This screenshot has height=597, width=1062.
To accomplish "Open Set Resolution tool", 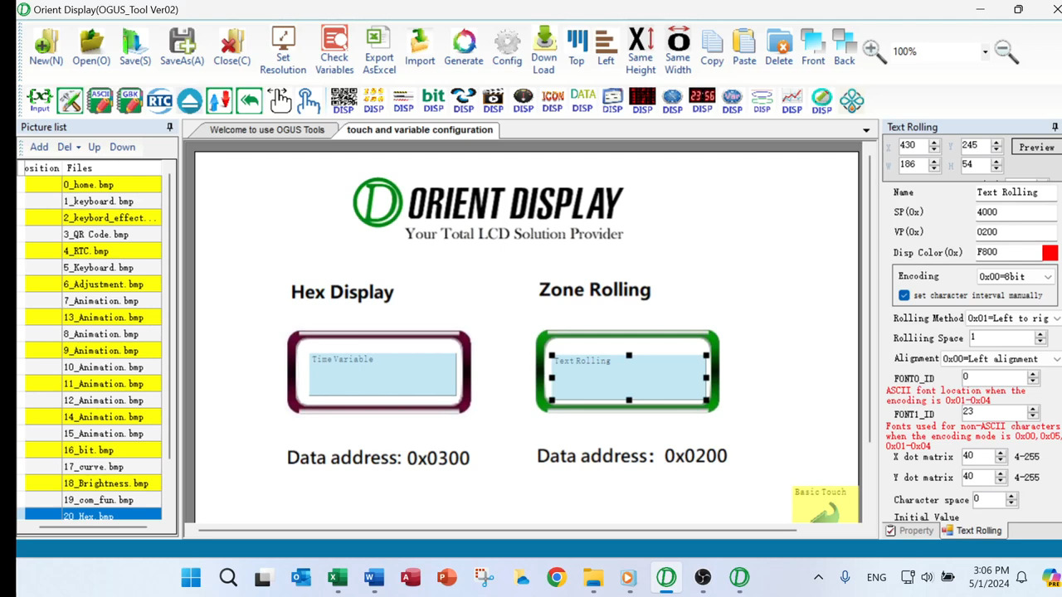I will pyautogui.click(x=283, y=51).
